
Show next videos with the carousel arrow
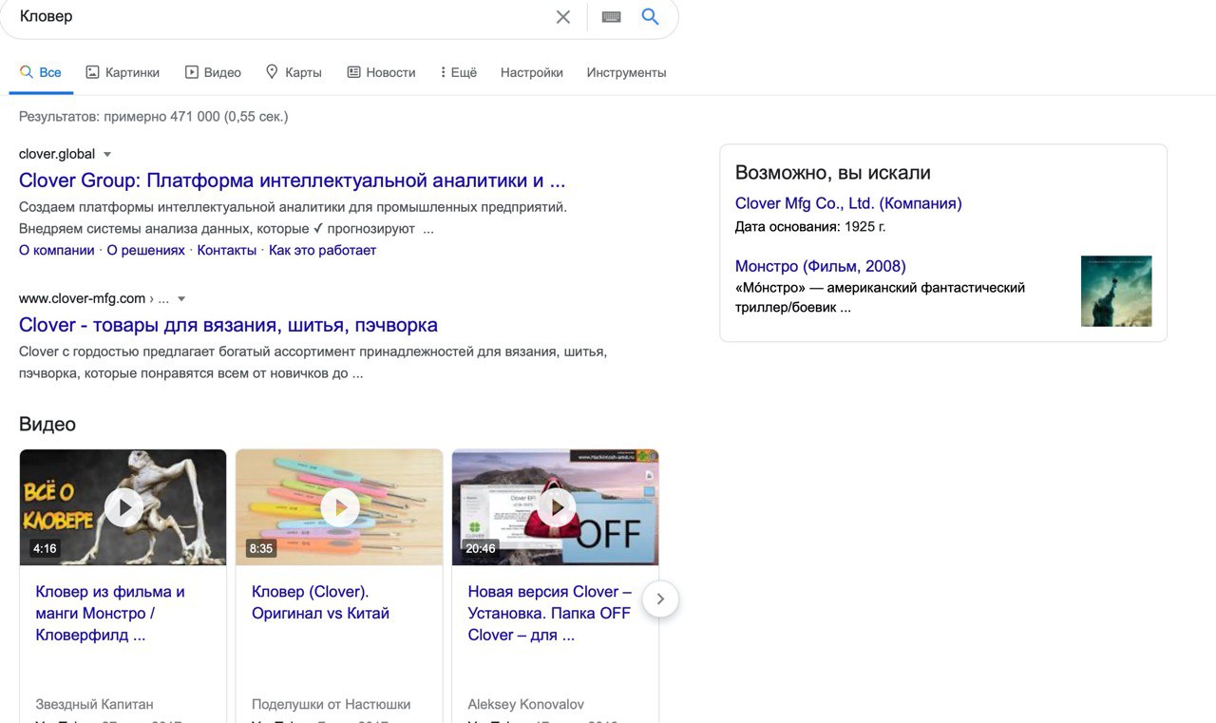[x=660, y=599]
